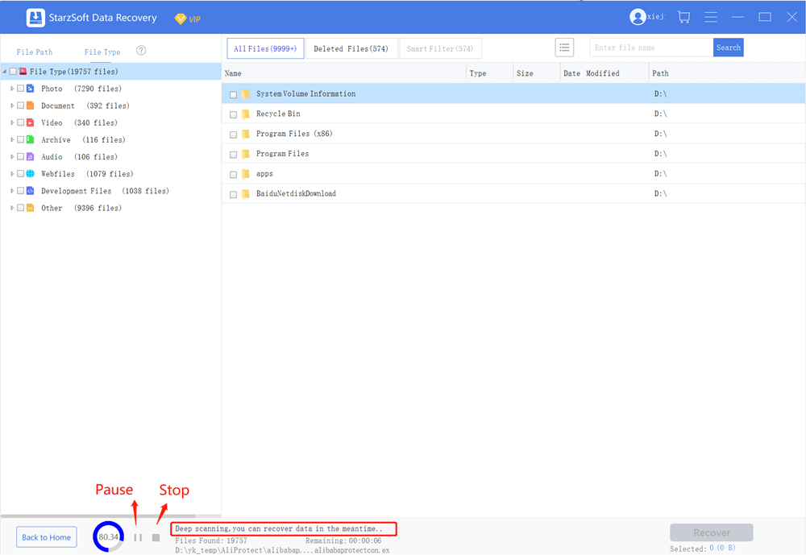
Task: Expand the Audio file type node
Action: point(12,157)
